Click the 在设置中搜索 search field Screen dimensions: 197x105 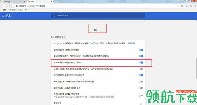[98, 16]
